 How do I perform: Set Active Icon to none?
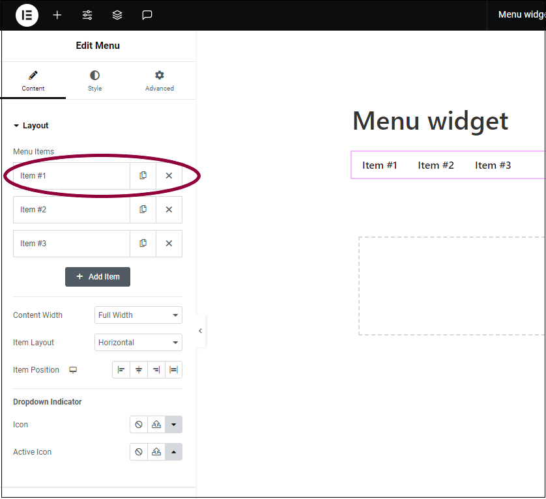[139, 452]
